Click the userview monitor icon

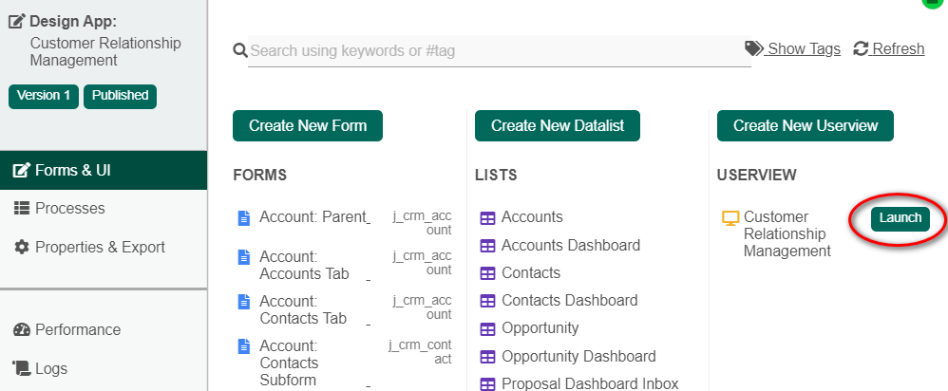click(x=730, y=218)
